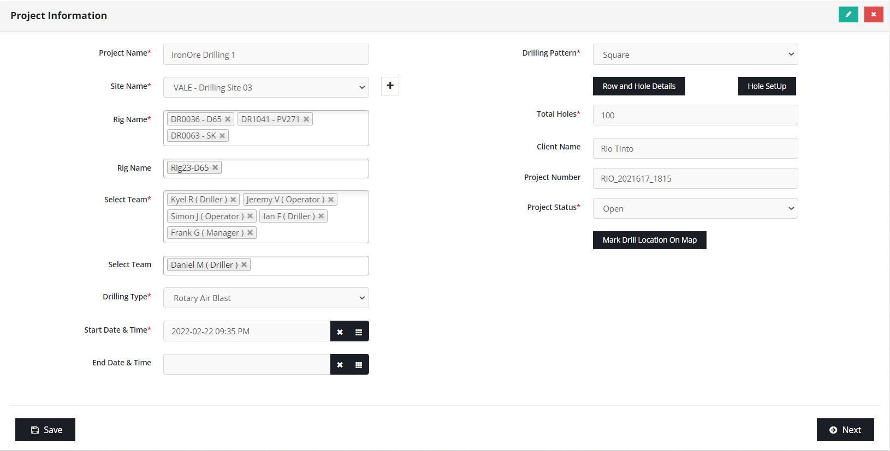The width and height of the screenshot is (890, 451).
Task: Click the plus icon to add site
Action: point(390,86)
